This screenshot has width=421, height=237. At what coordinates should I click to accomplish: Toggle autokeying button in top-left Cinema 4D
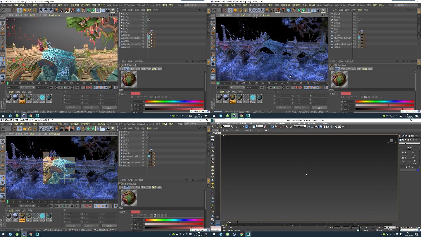tap(86, 87)
